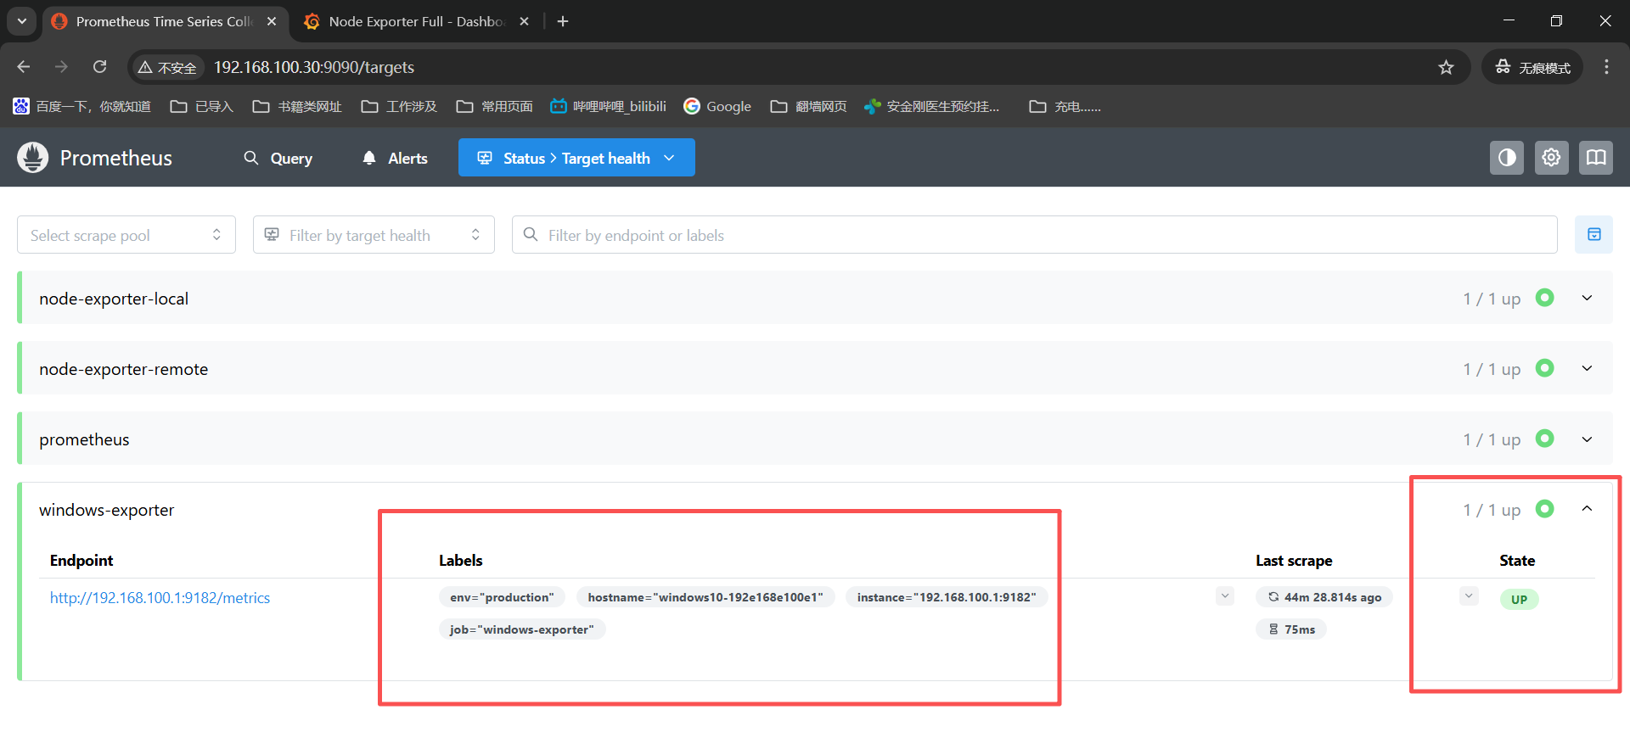Click the small chevron next to UP state
Image resolution: width=1630 pixels, height=738 pixels.
click(x=1469, y=596)
